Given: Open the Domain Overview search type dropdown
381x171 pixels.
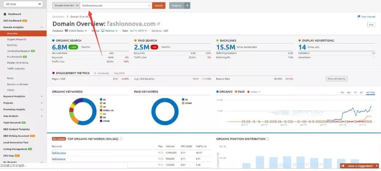Looking at the screenshot, I should (x=66, y=6).
